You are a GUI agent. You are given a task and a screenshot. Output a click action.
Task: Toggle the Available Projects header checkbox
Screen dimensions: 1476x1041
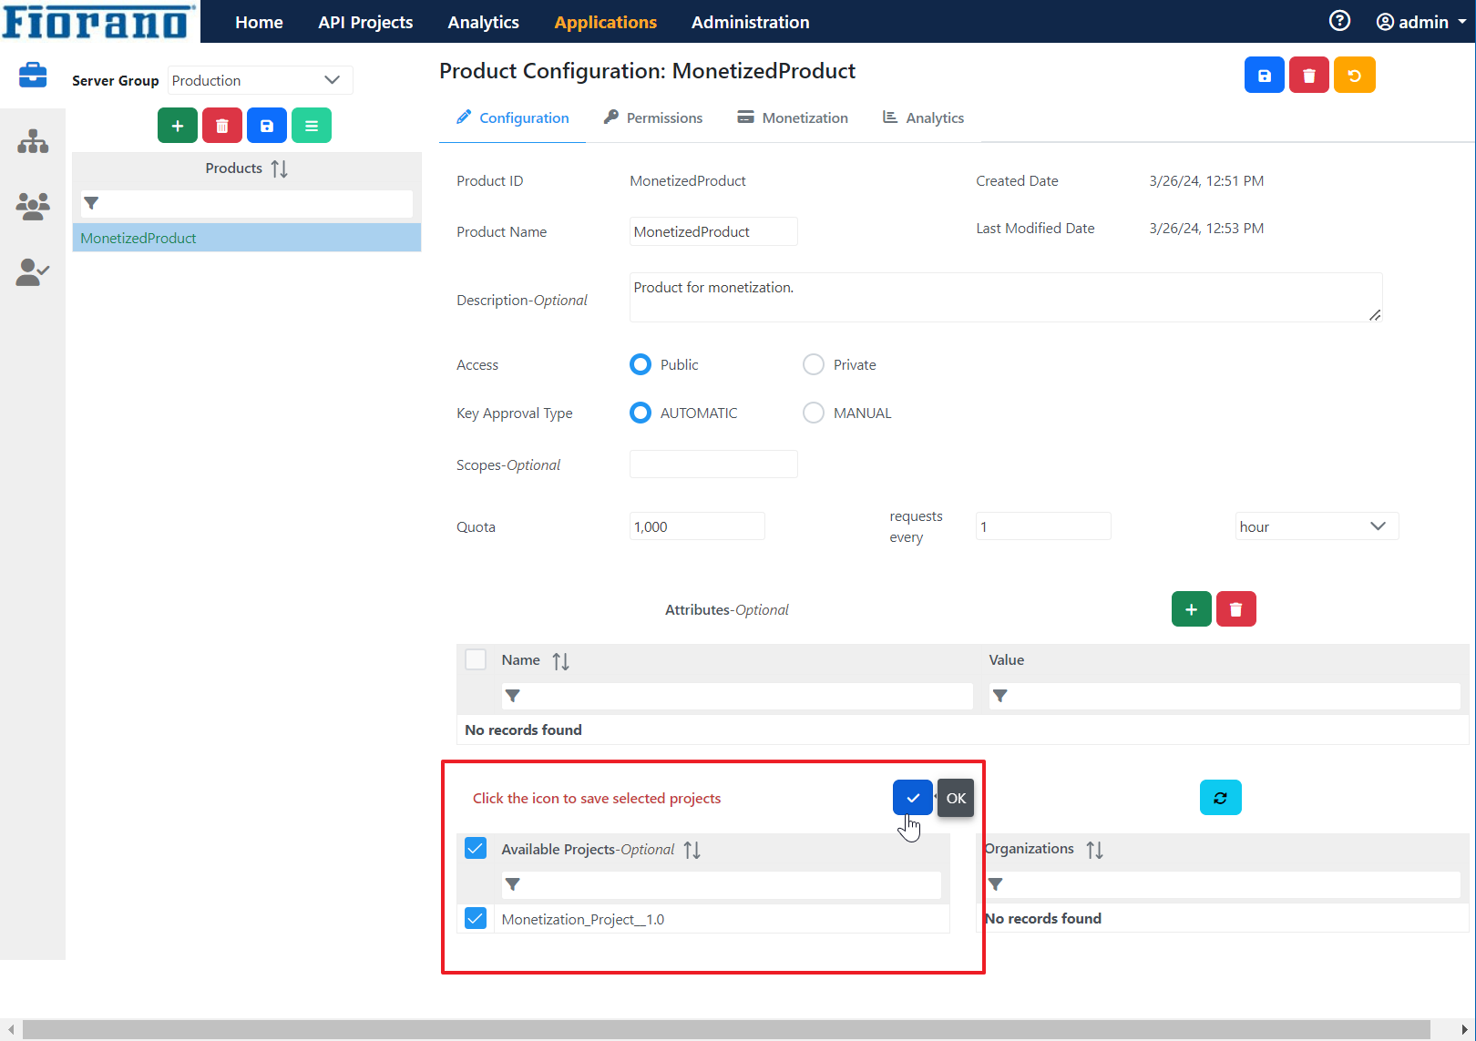[476, 849]
